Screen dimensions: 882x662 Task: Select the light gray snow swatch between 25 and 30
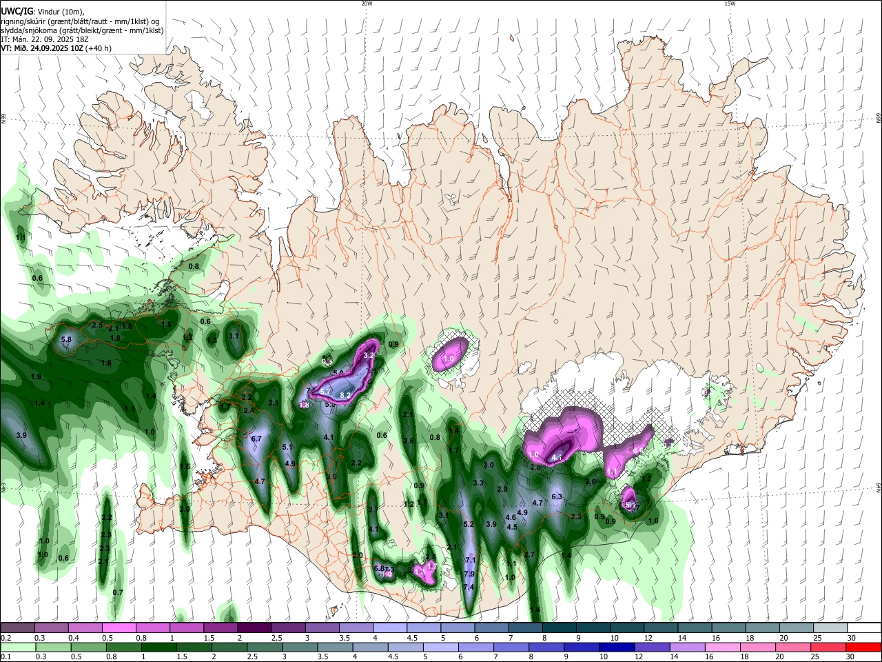[830, 628]
